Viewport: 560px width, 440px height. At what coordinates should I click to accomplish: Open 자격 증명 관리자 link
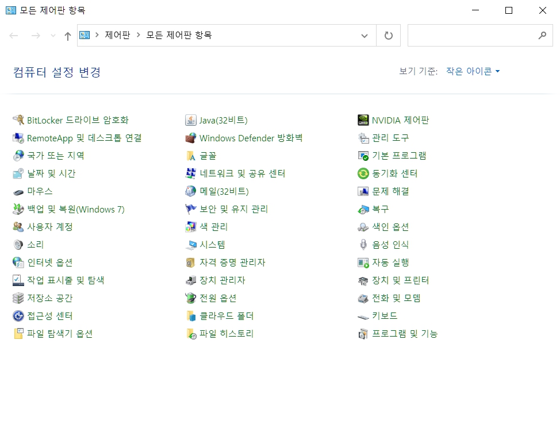click(x=232, y=263)
